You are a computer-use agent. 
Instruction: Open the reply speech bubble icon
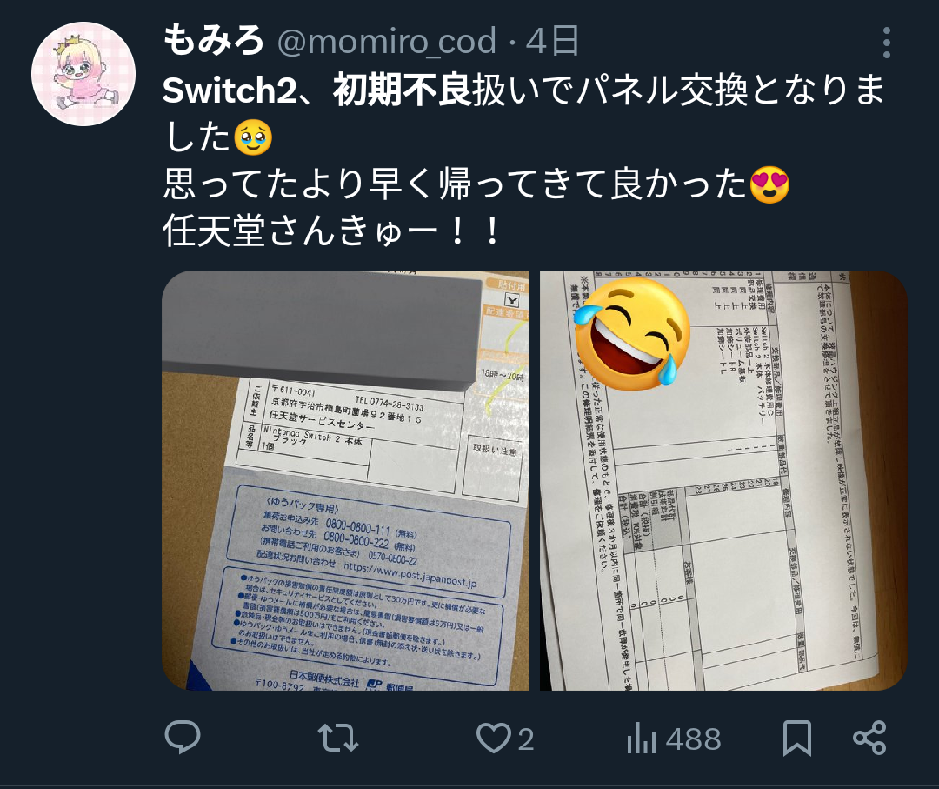click(x=183, y=738)
